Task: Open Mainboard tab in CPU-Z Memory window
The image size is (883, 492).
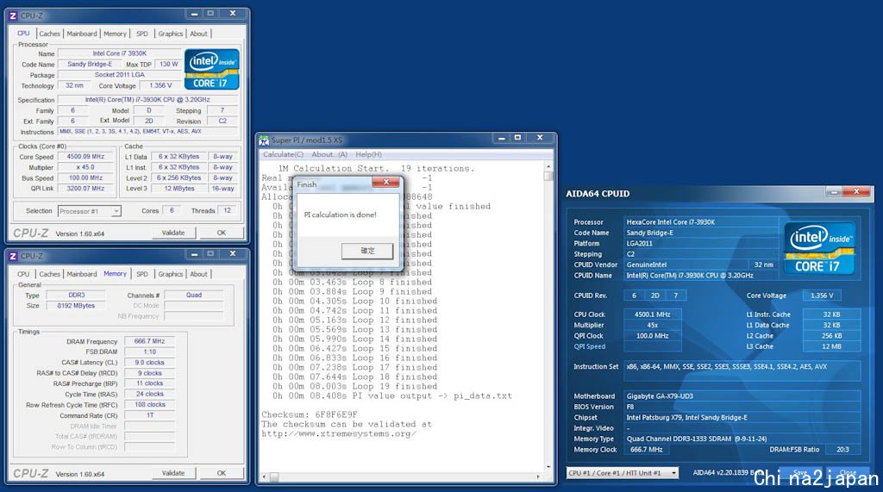Action: click(x=82, y=274)
